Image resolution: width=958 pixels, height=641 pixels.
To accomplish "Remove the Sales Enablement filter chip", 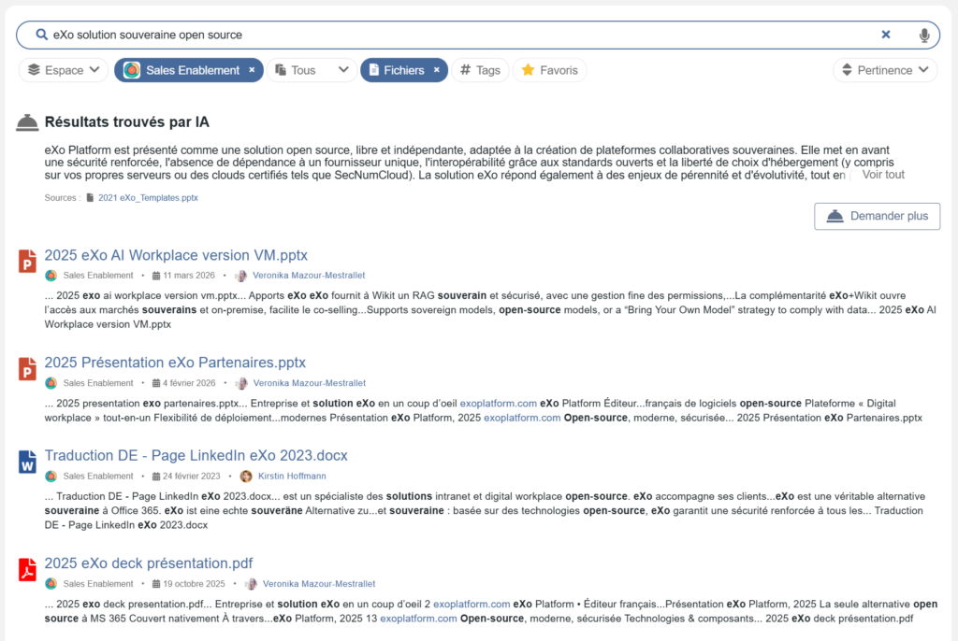I will pos(252,70).
